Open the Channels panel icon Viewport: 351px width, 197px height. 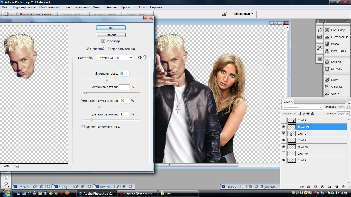(x=327, y=62)
